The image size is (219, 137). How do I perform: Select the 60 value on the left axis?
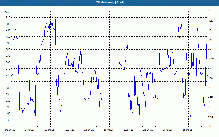point(9,113)
